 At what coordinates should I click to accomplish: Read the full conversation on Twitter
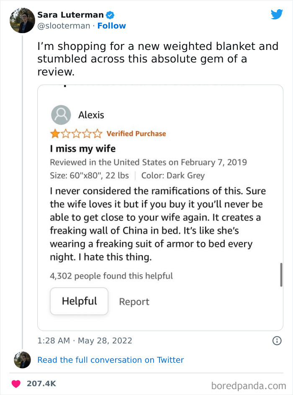[x=111, y=360]
